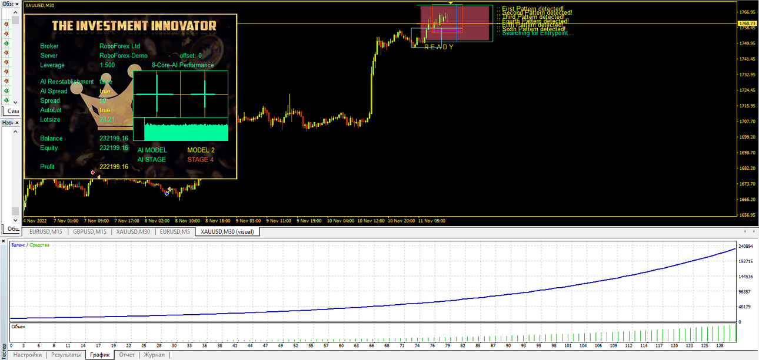Select the График tester tab
Screen dimensions: 759x360
point(100,355)
